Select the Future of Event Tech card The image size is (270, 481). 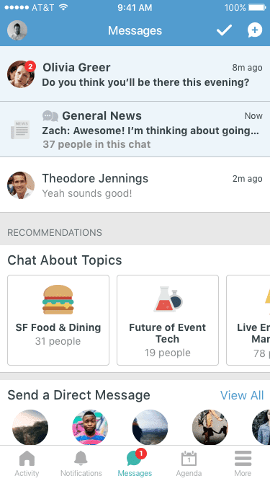[x=168, y=320]
